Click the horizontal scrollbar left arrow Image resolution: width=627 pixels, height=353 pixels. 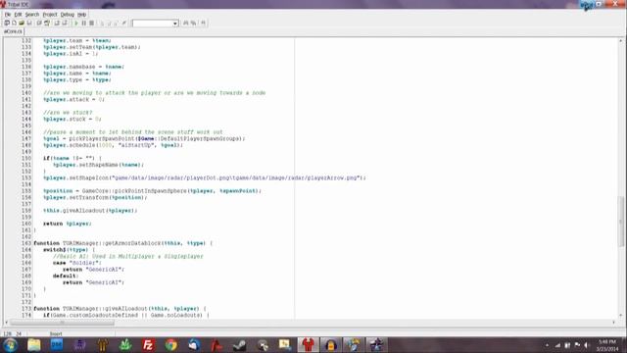[x=6, y=323]
